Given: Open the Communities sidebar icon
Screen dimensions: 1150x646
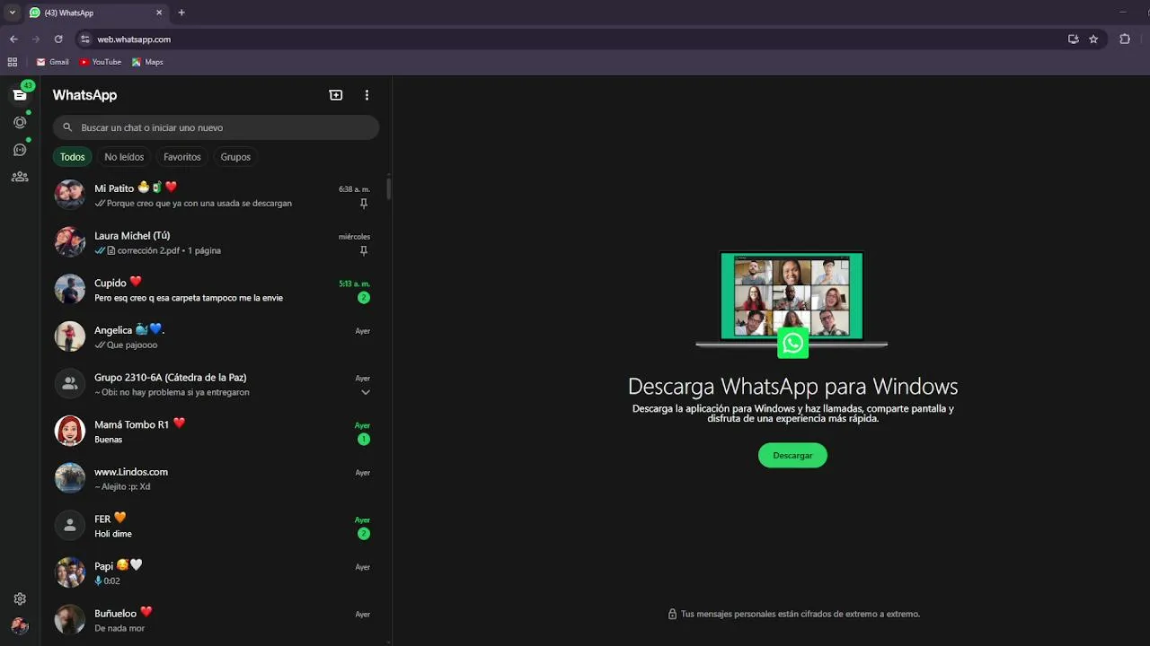Looking at the screenshot, I should [20, 177].
